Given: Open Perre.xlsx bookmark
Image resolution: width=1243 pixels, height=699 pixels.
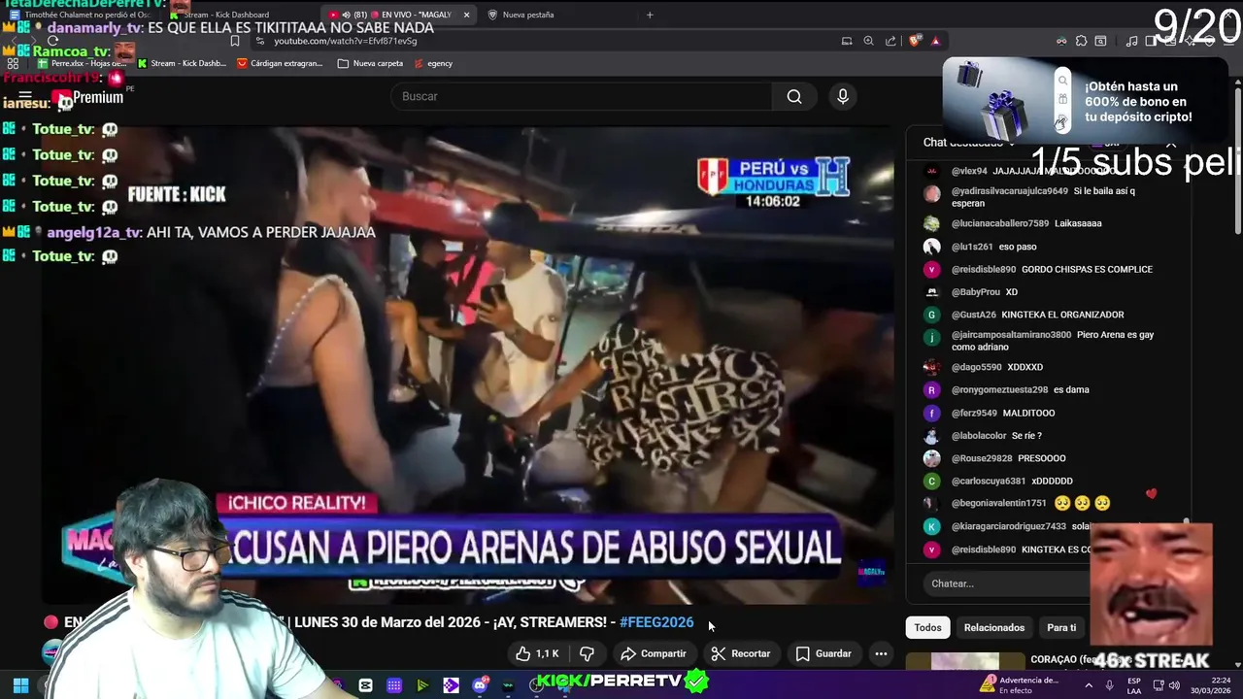Looking at the screenshot, I should pyautogui.click(x=82, y=63).
